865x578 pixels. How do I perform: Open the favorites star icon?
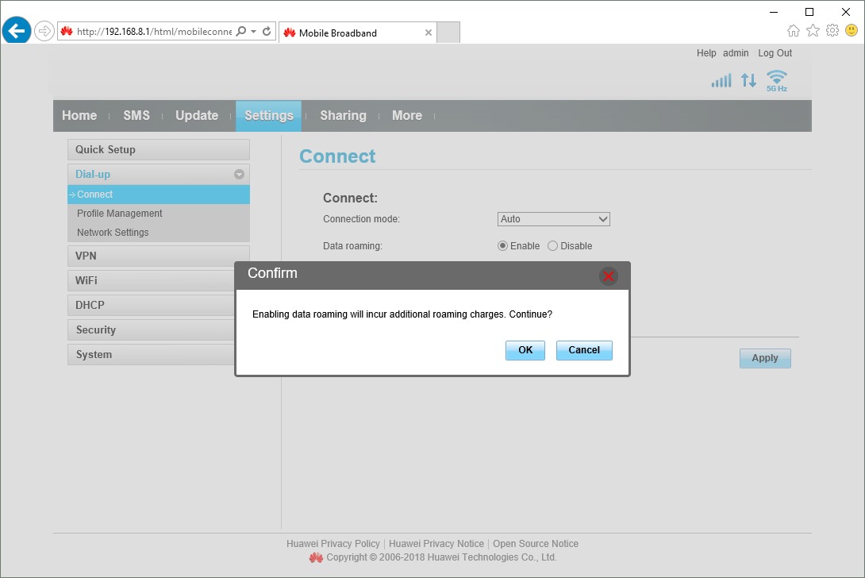pos(813,31)
